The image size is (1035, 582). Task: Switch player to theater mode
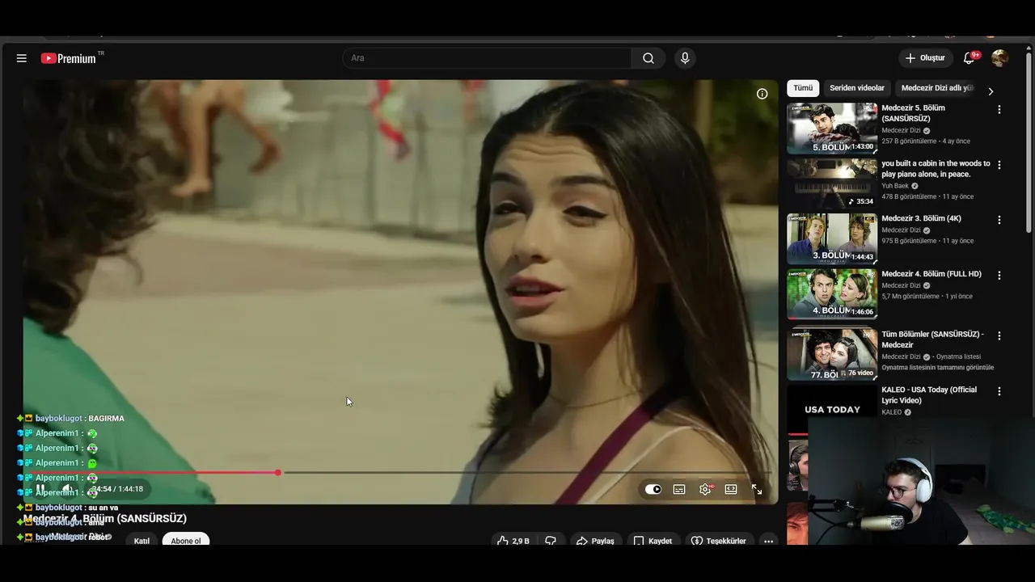pyautogui.click(x=731, y=489)
